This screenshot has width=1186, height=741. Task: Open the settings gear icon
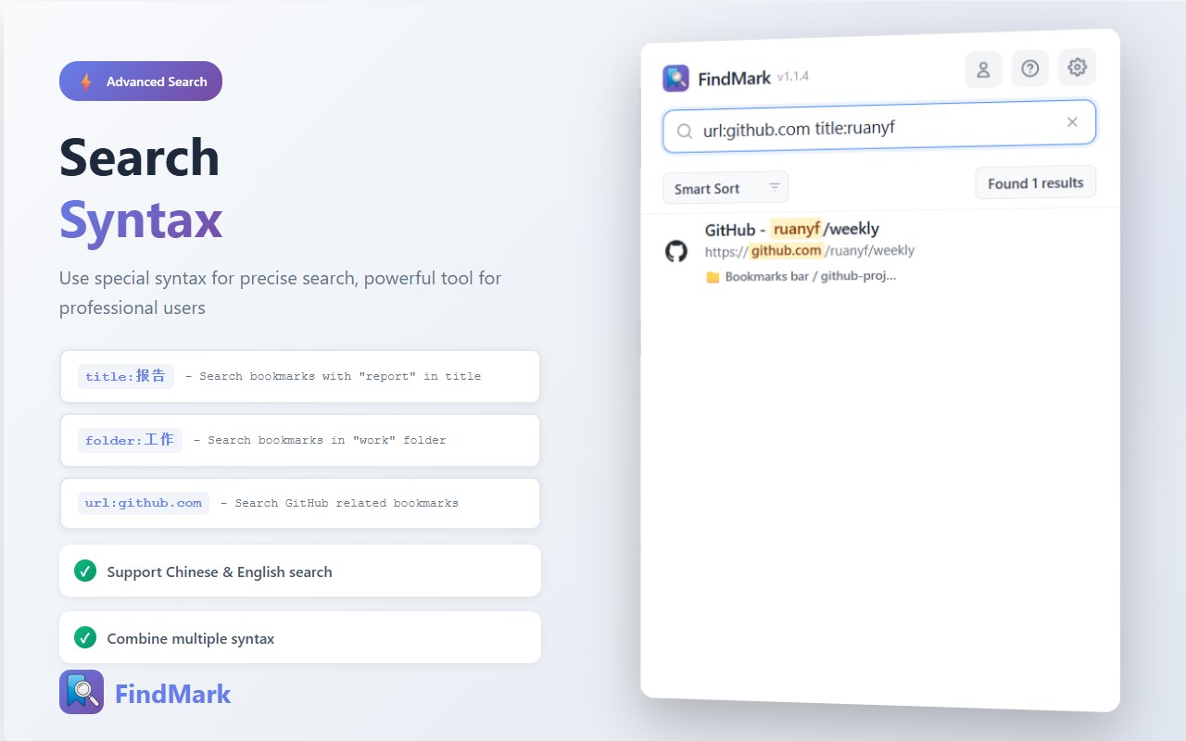tap(1077, 67)
